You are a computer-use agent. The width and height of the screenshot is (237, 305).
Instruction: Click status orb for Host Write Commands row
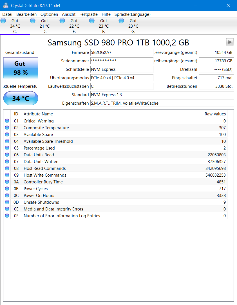click(x=7, y=175)
